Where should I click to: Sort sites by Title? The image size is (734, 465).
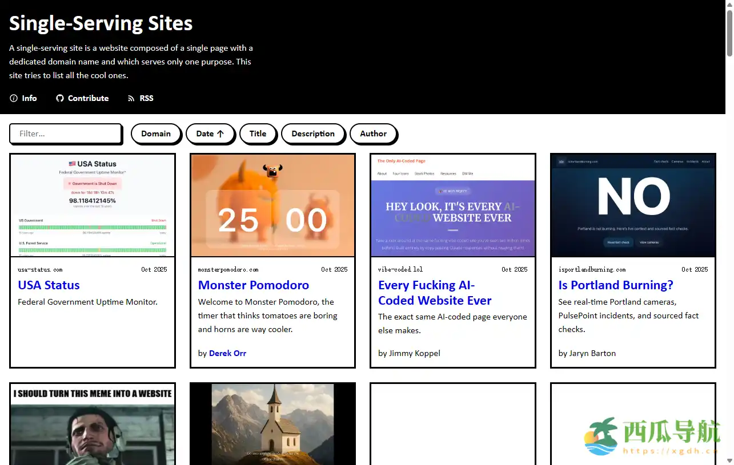click(258, 134)
